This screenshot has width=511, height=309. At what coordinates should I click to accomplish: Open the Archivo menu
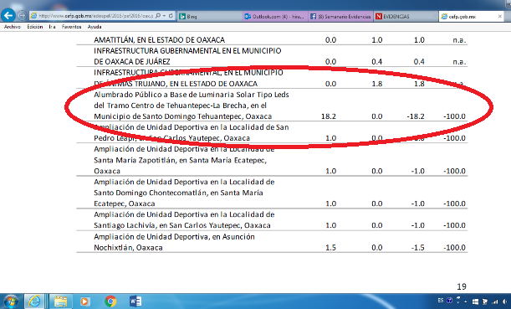pyautogui.click(x=13, y=27)
